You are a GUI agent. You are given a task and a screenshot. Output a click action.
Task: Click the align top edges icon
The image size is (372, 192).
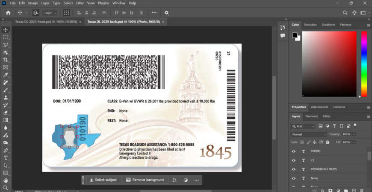pyautogui.click(x=116, y=13)
